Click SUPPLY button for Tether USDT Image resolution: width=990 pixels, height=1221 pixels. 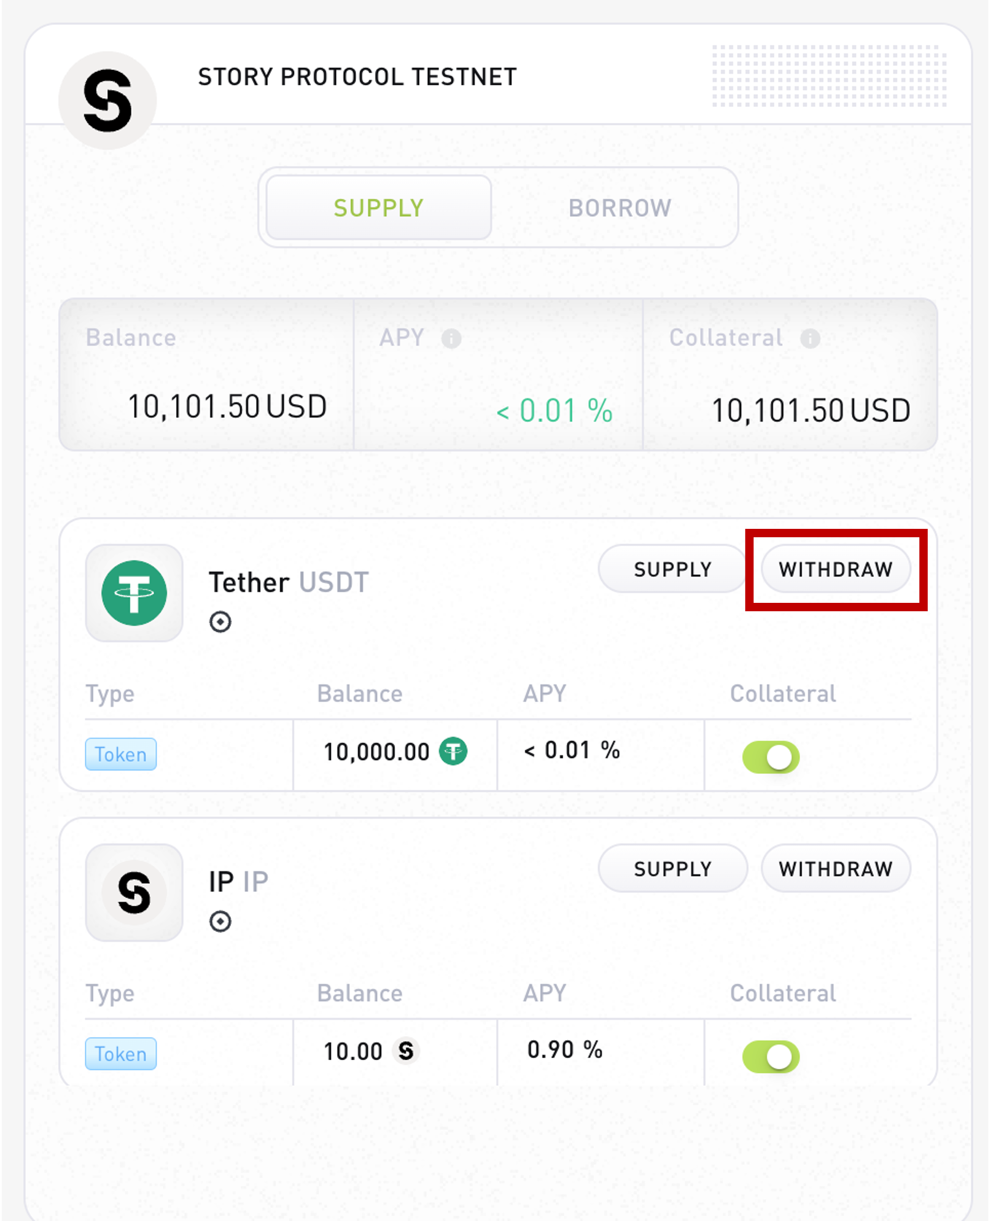[672, 569]
